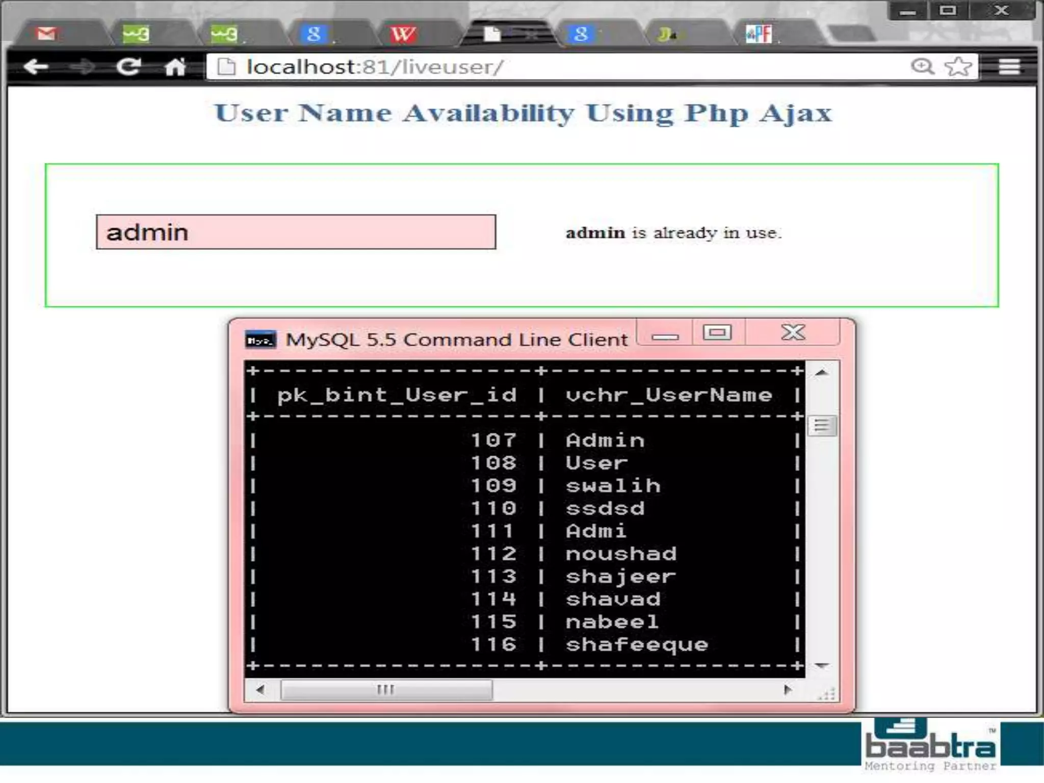Click the browser forward arrow button
The image size is (1044, 783).
tap(82, 67)
